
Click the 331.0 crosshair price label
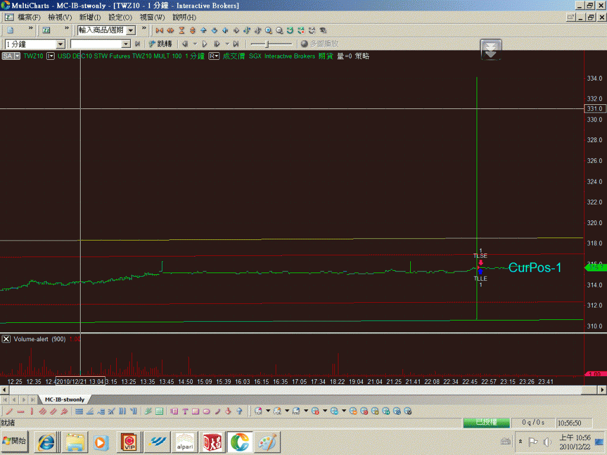595,109
